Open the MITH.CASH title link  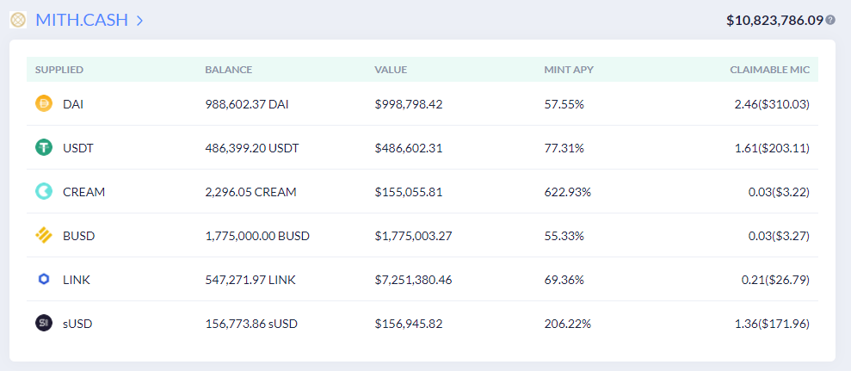coord(82,21)
